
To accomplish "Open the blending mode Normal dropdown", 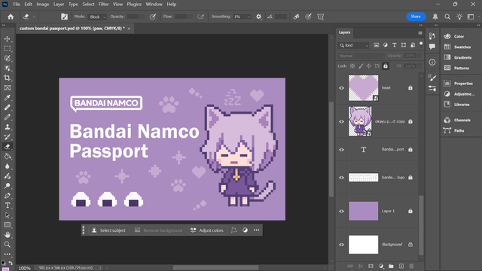I will click(x=361, y=56).
